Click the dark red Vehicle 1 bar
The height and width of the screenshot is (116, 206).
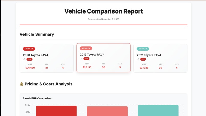click(56, 111)
